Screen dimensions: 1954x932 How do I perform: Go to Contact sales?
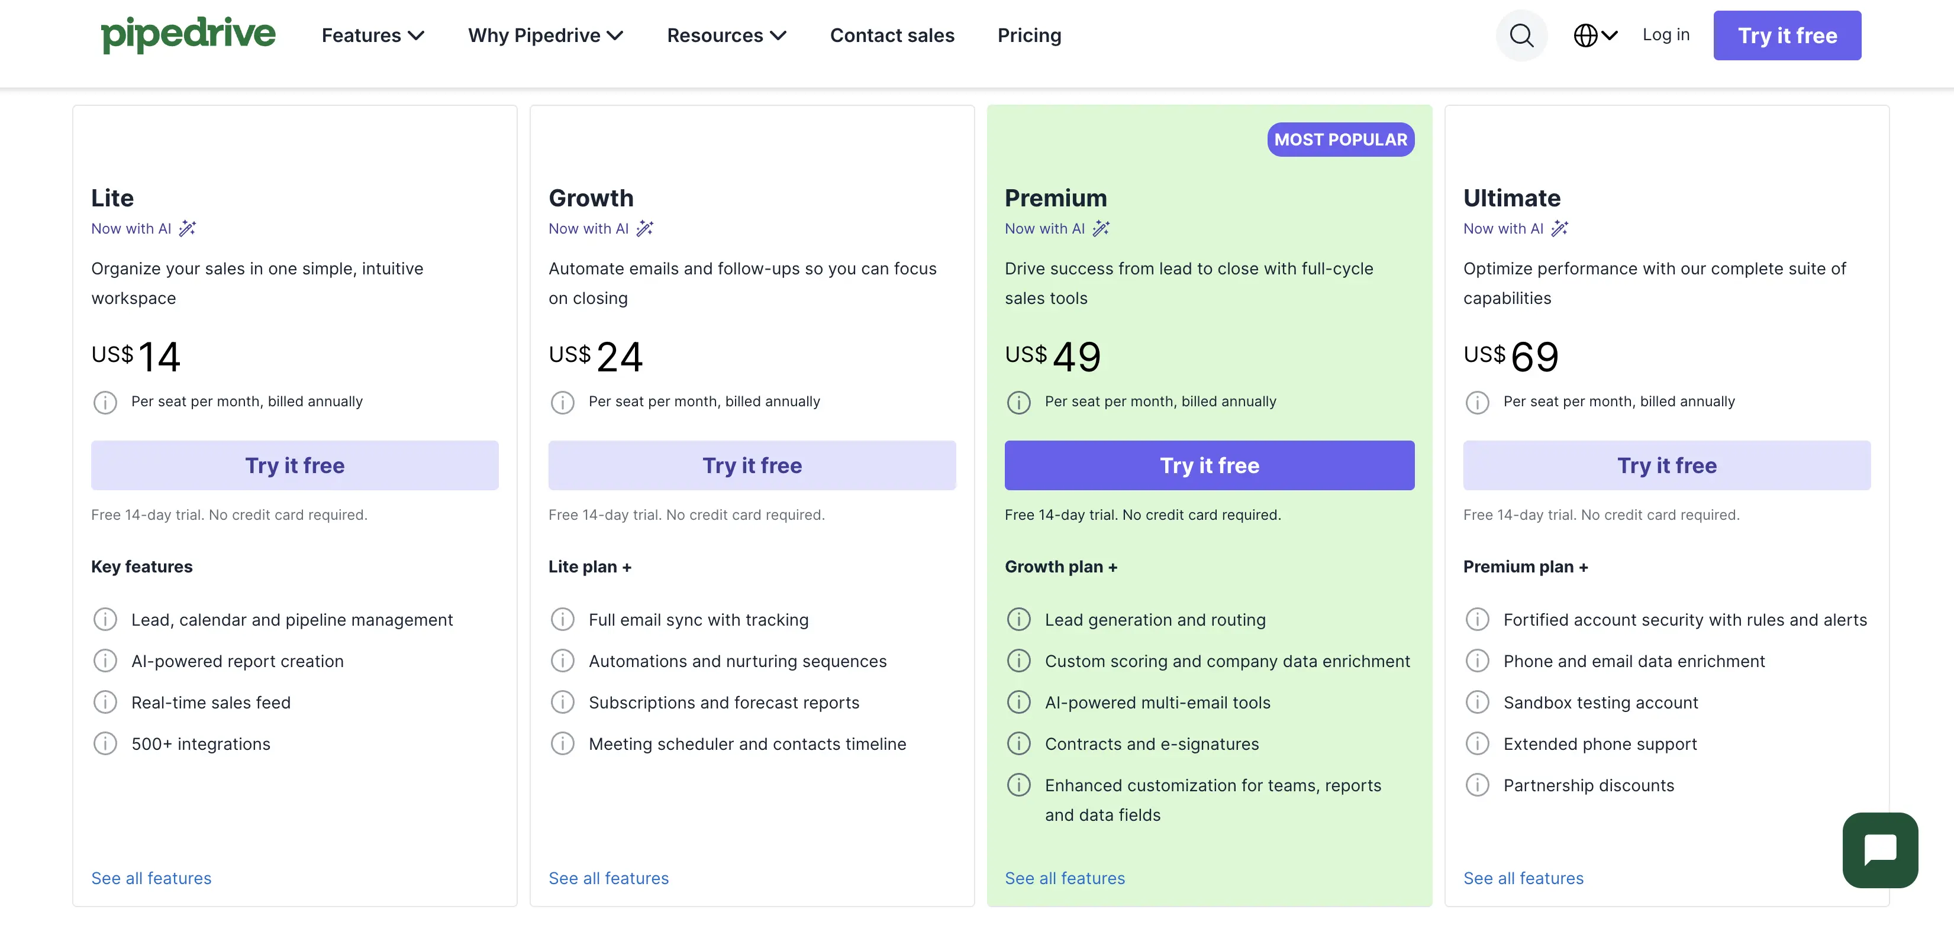(892, 35)
